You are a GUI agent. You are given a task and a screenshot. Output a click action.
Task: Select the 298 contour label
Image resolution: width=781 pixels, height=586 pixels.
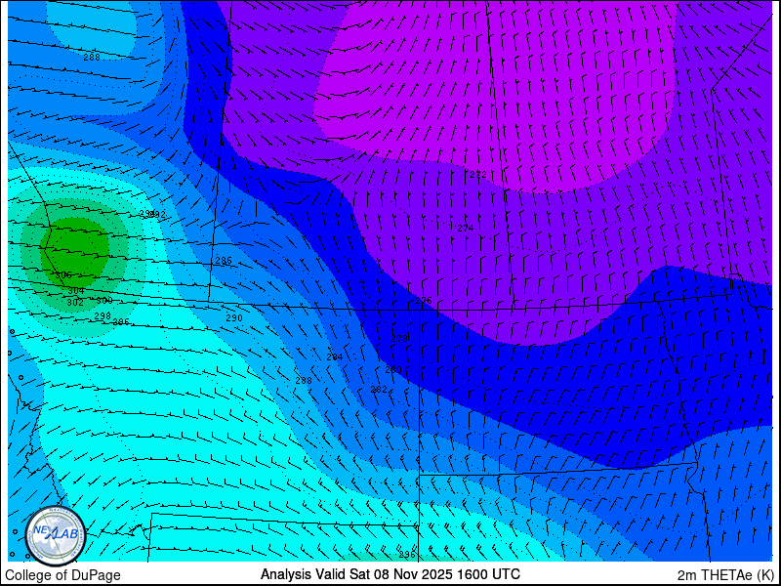click(103, 315)
